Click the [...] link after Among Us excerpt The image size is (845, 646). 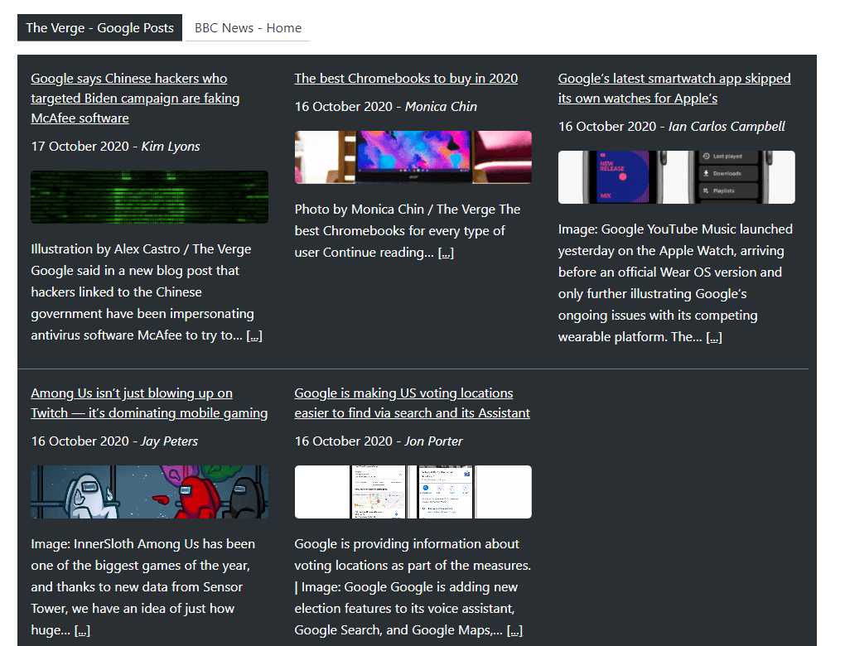82,630
